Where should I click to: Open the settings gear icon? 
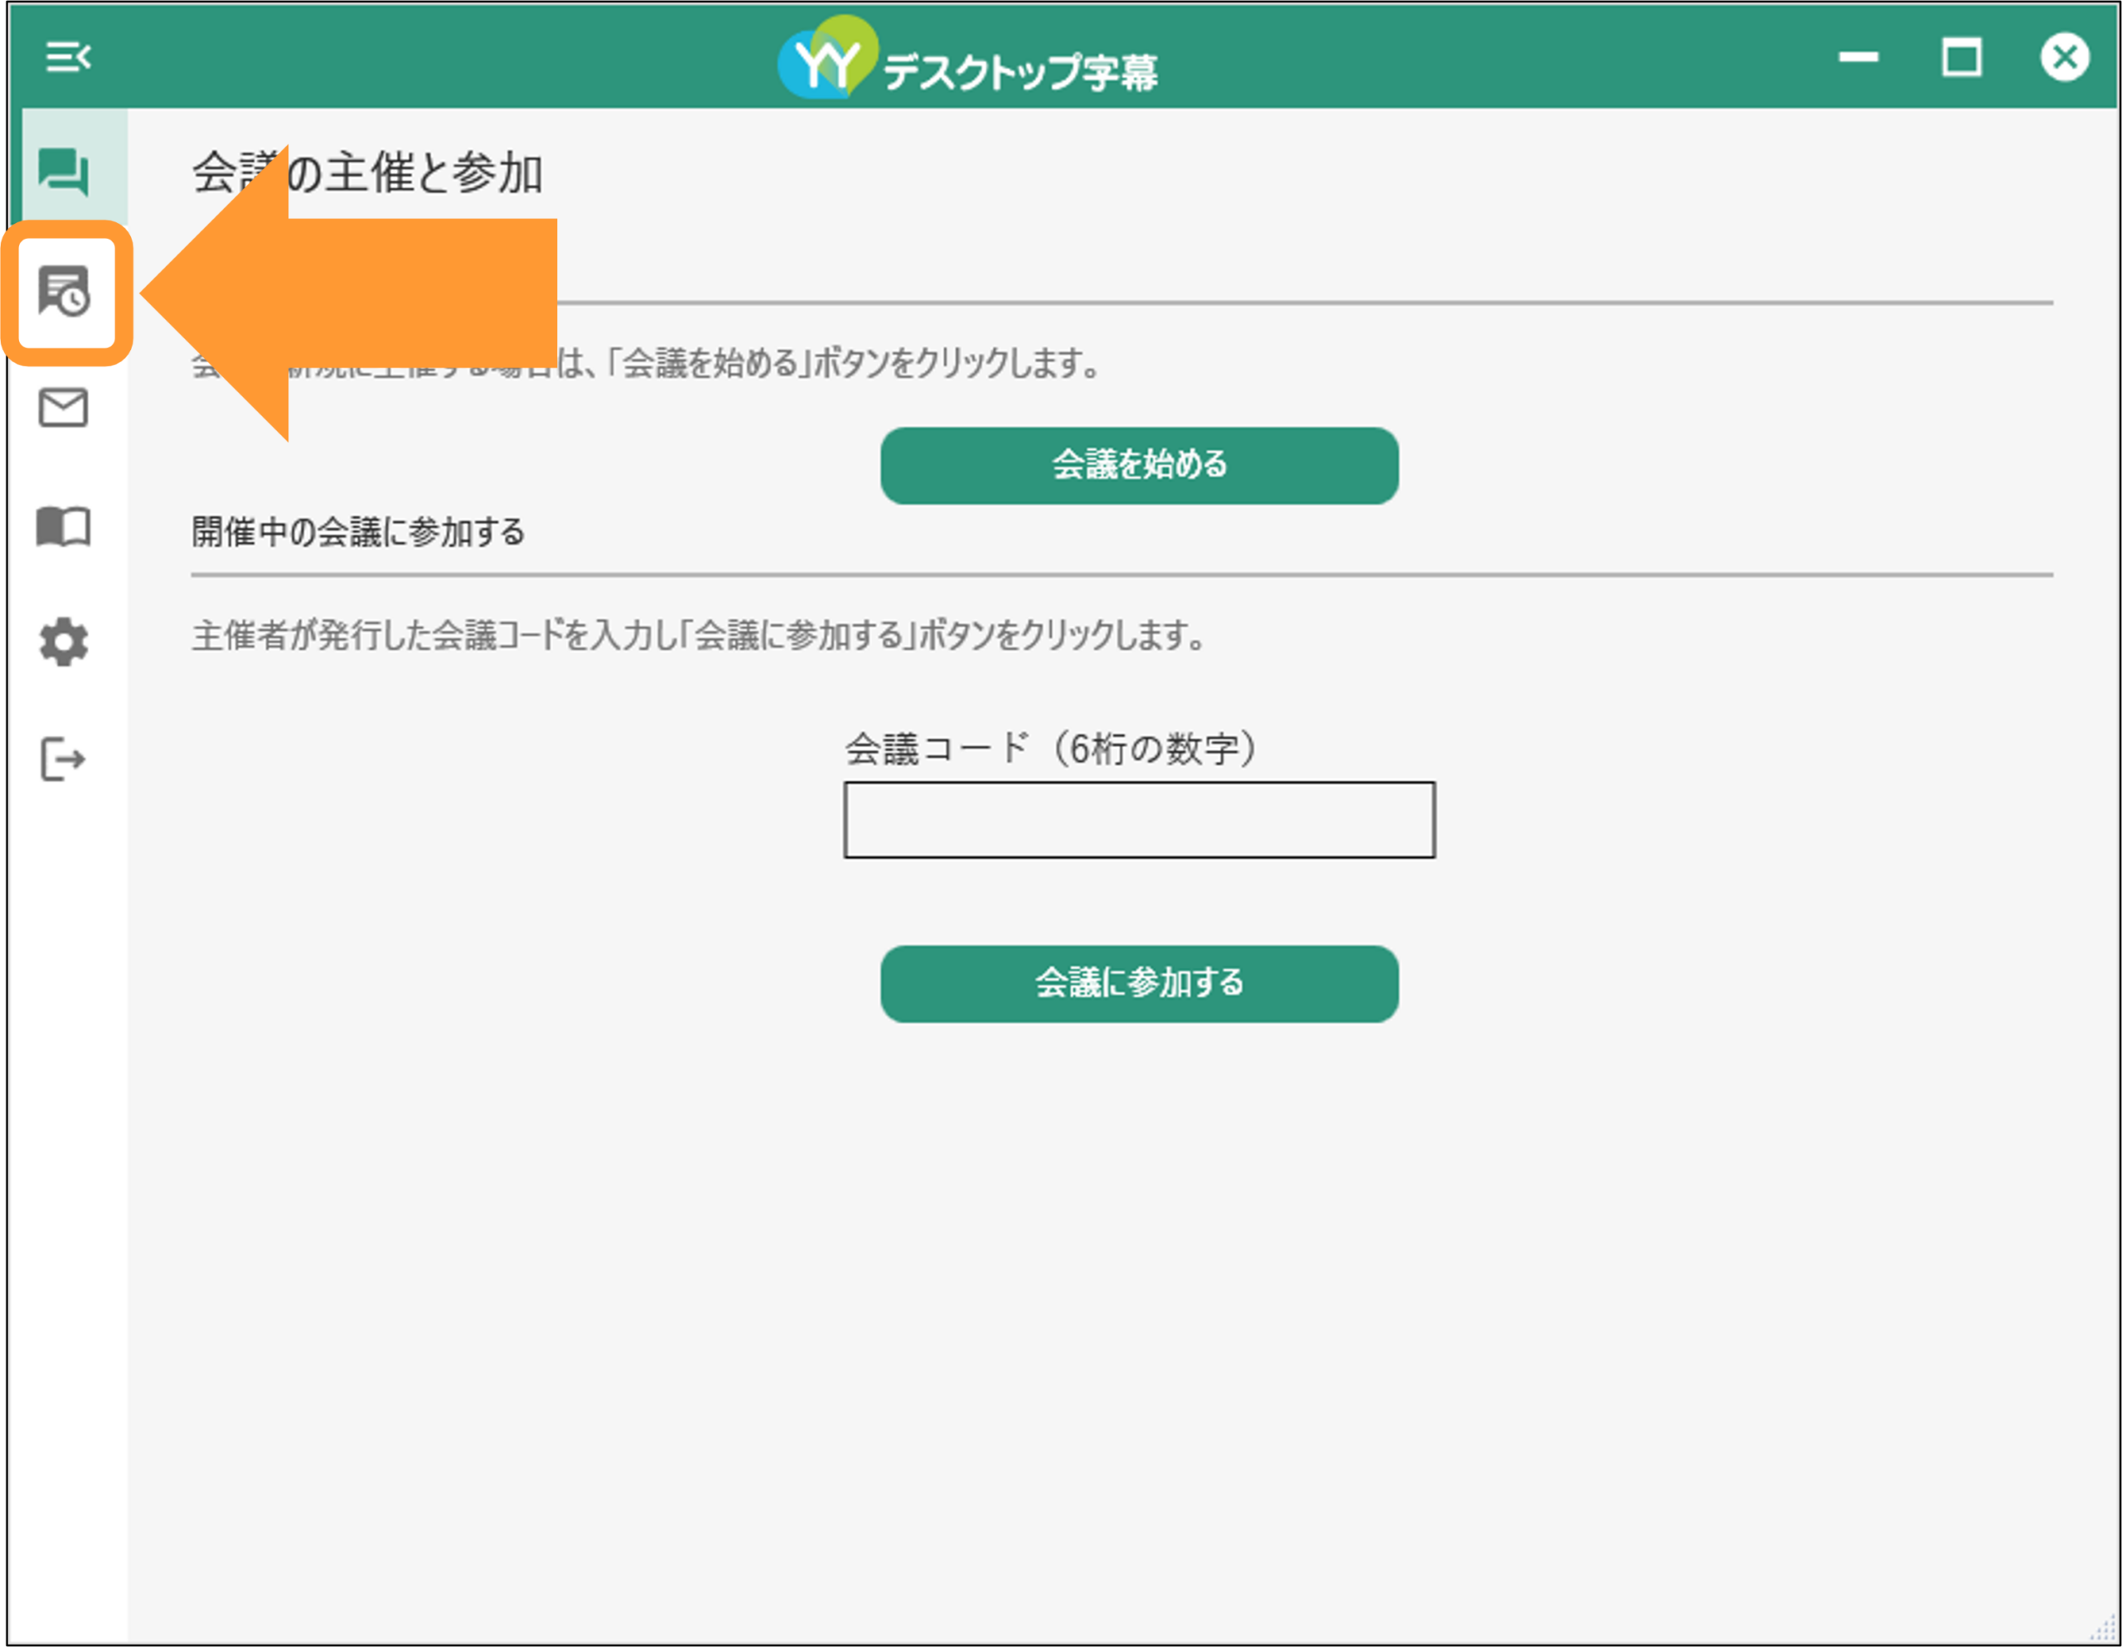click(64, 642)
